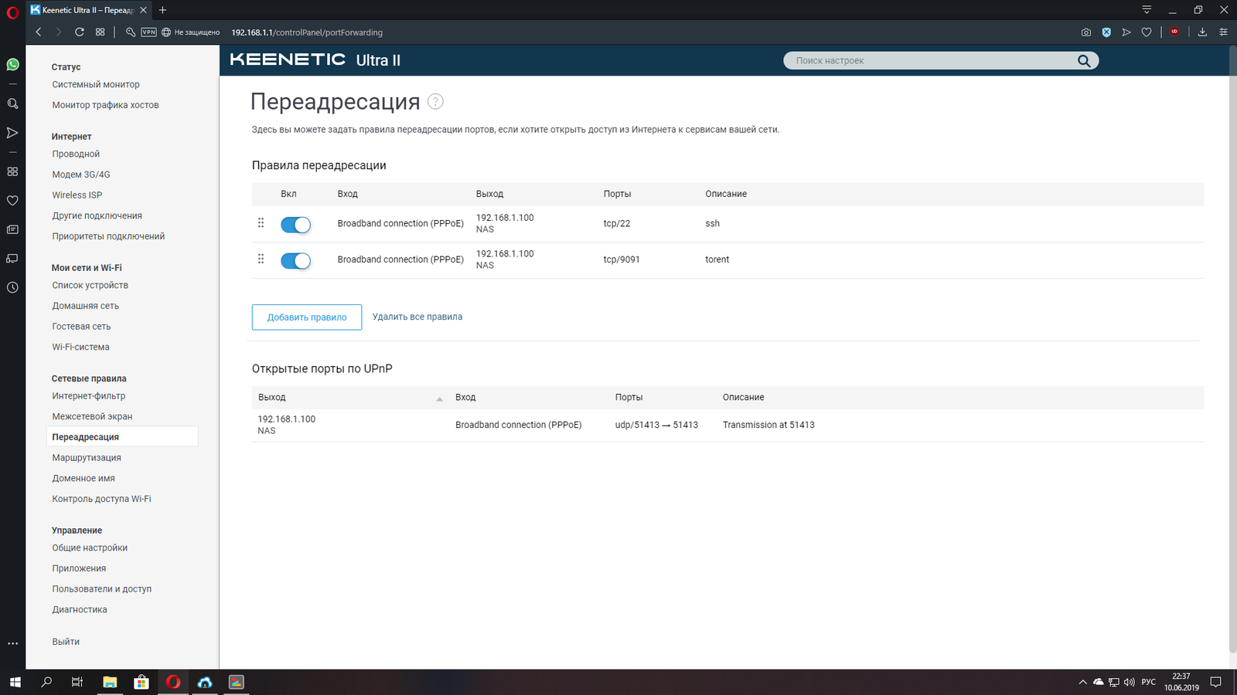The width and height of the screenshot is (1237, 695).
Task: Select the Keenetic Ultra II browser tab
Action: coord(87,10)
